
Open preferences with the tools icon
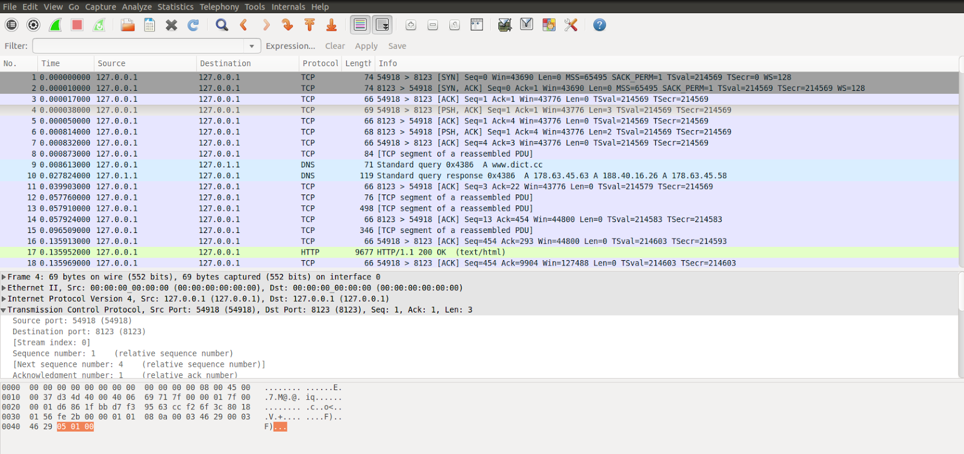point(571,25)
